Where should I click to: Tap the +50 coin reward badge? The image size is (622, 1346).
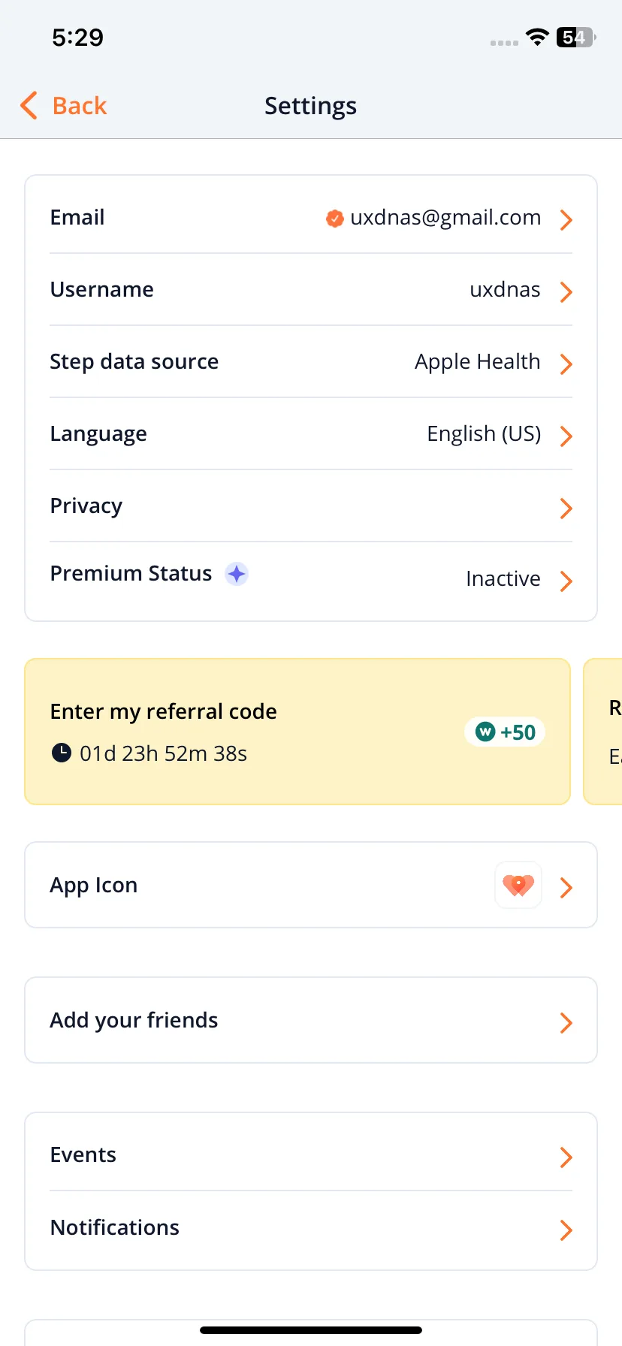pos(505,732)
